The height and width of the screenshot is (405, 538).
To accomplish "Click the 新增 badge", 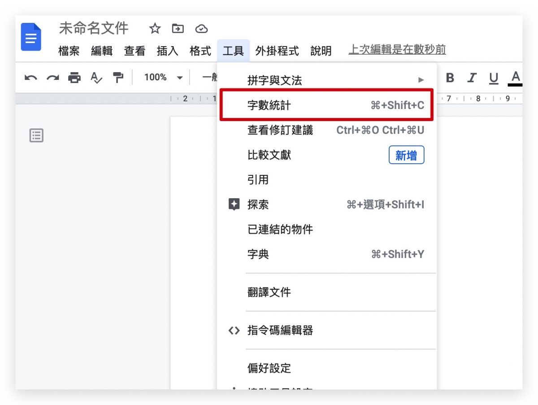I will (x=406, y=155).
